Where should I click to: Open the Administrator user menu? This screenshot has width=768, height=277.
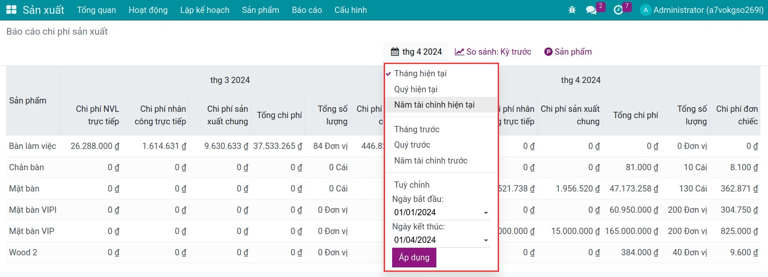pyautogui.click(x=702, y=10)
